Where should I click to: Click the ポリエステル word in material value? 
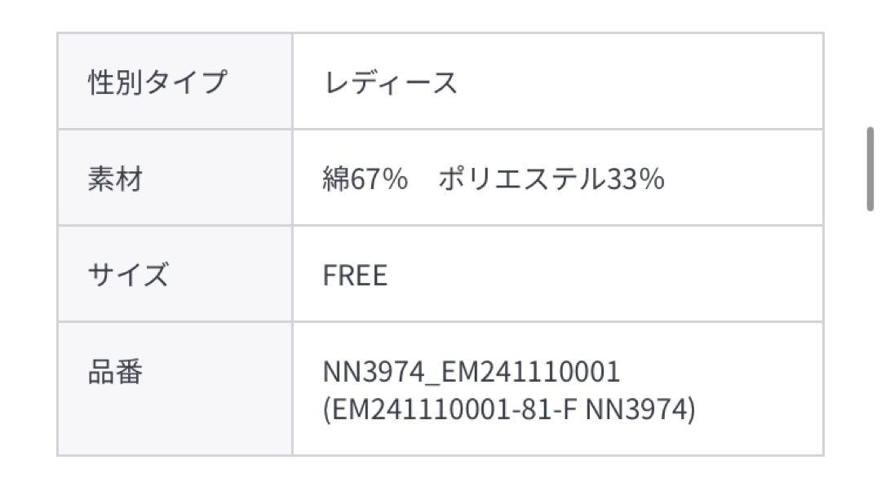522,179
